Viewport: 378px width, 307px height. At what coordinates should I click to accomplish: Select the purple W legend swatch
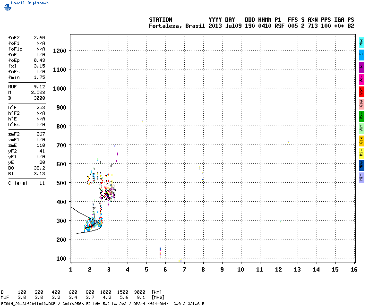[x=361, y=67]
